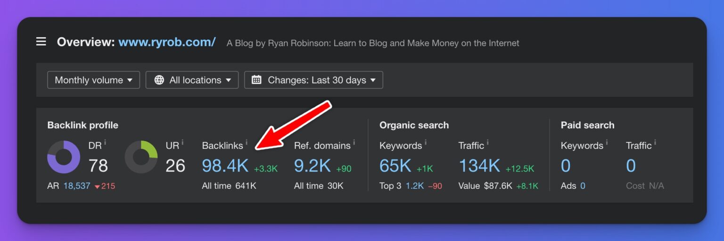This screenshot has width=724, height=241.
Task: Open the hamburger menu icon
Action: (41, 42)
